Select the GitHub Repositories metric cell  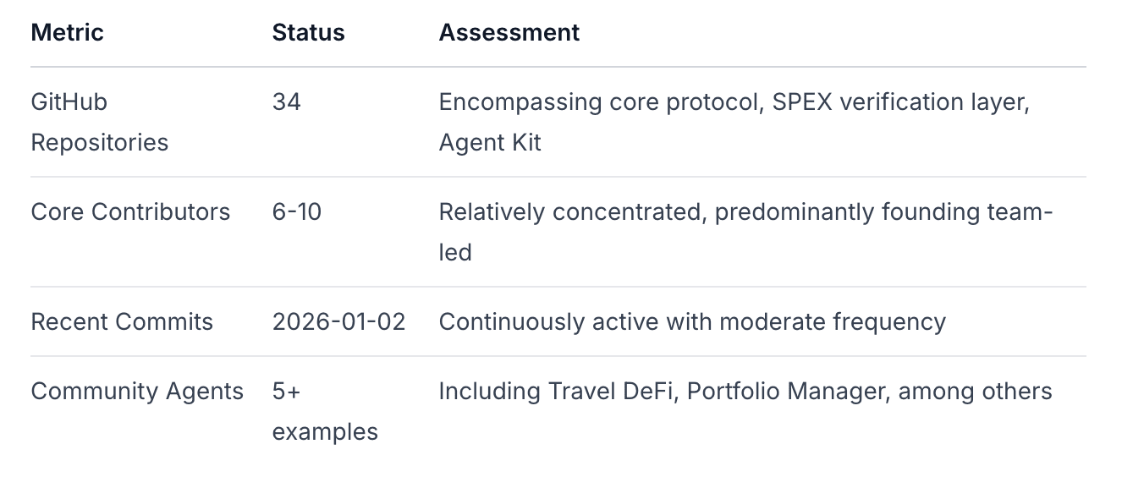click(x=99, y=122)
